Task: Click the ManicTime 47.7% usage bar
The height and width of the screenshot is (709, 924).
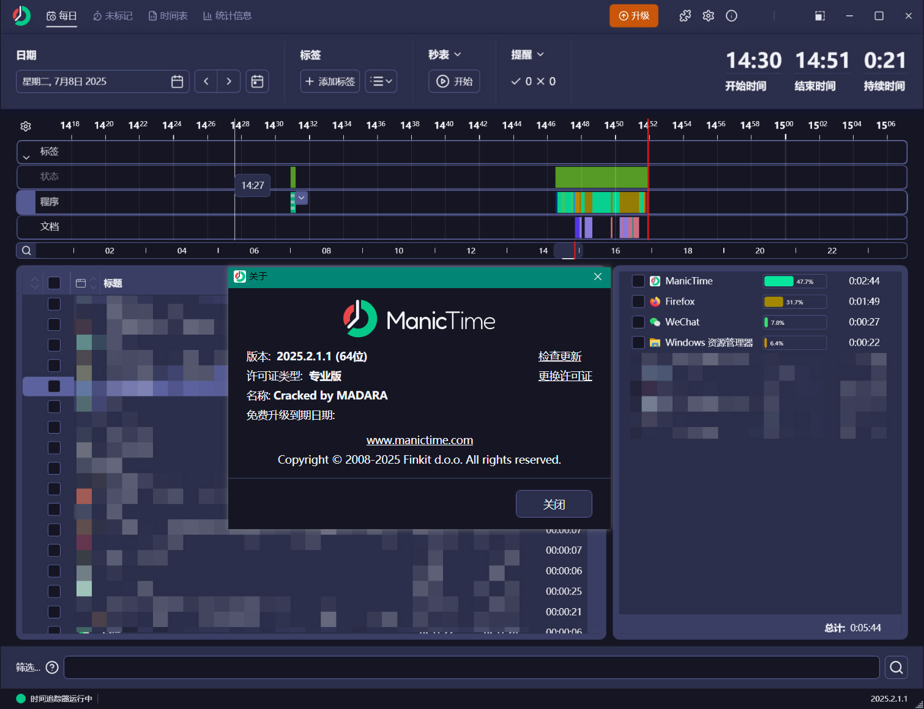Action: click(795, 281)
